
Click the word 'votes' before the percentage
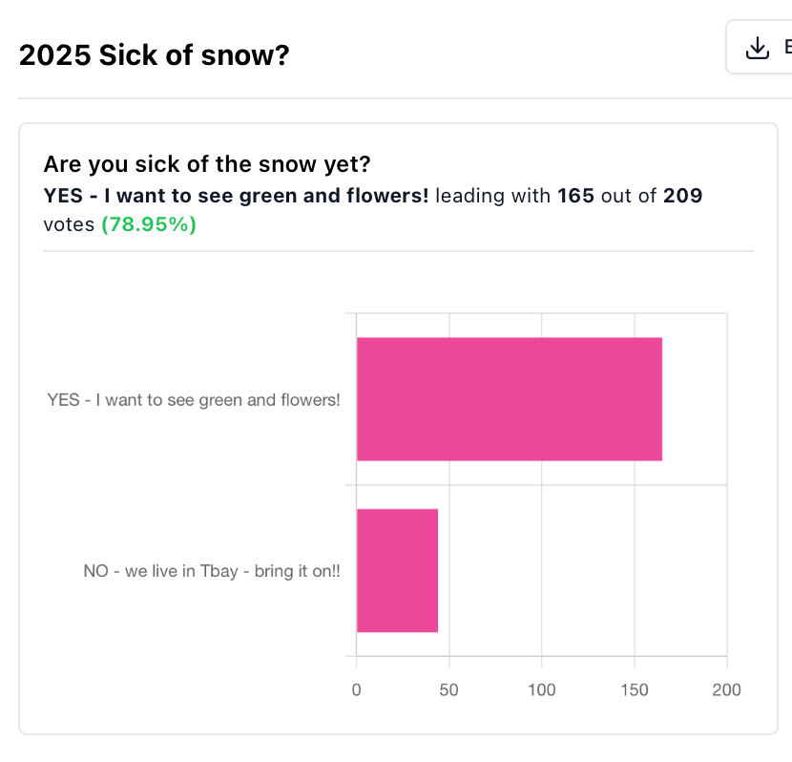pyautogui.click(x=69, y=224)
